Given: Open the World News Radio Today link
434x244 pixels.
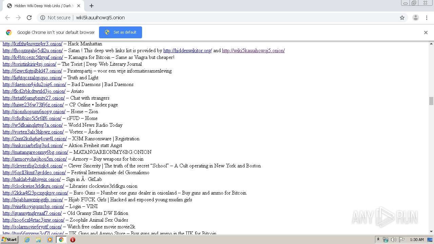Looking at the screenshot, I should point(33,125).
